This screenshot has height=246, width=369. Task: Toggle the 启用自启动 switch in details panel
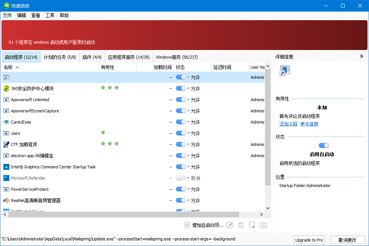(324, 146)
